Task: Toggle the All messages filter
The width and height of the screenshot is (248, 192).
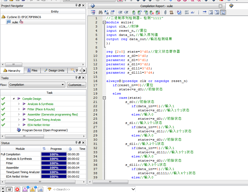Action: point(9,189)
